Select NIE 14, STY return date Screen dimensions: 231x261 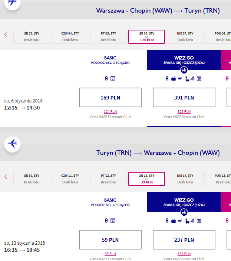185,179
